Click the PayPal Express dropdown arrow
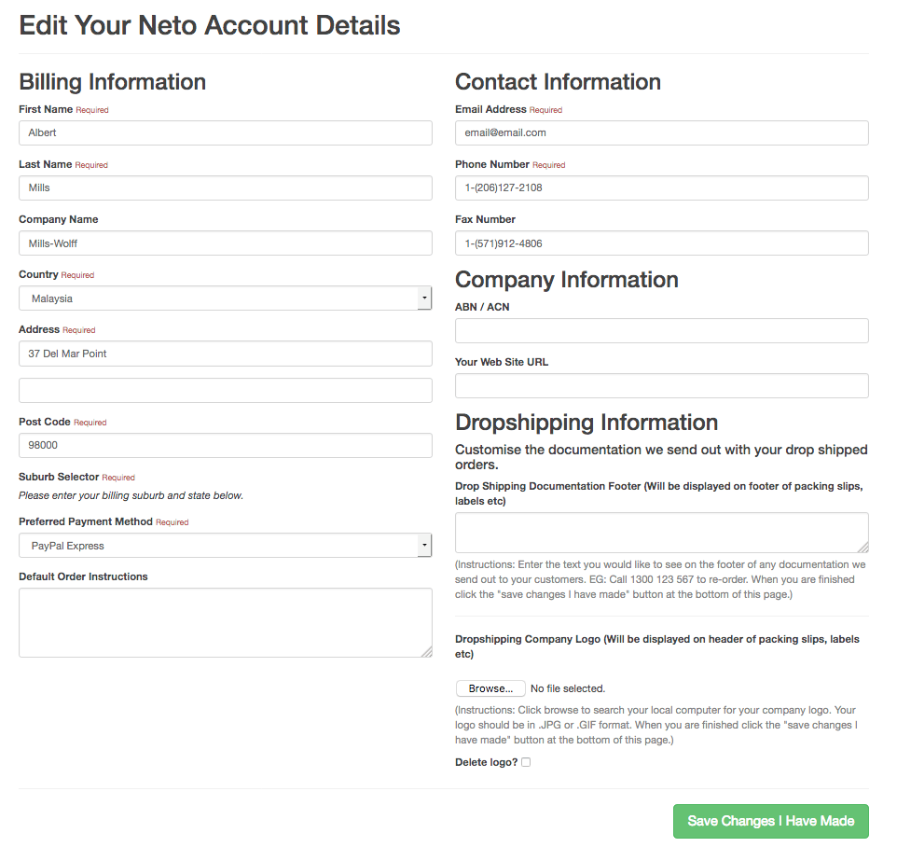This screenshot has width=897, height=847. (x=424, y=546)
